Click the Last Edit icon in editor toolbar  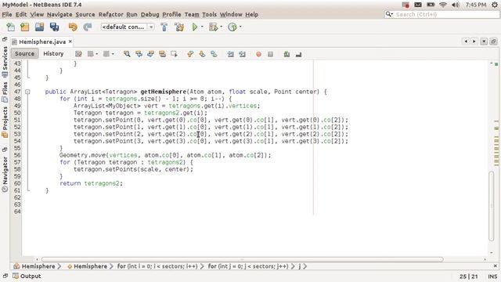[x=78, y=54]
